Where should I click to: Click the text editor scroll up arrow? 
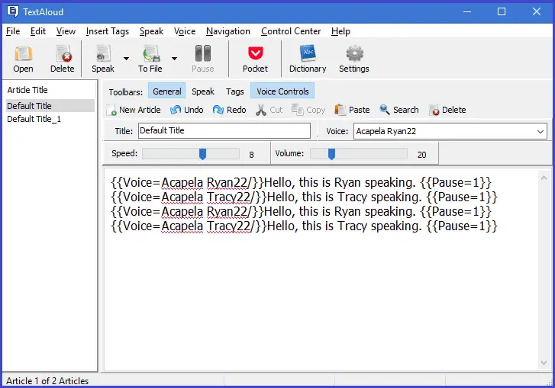544,178
